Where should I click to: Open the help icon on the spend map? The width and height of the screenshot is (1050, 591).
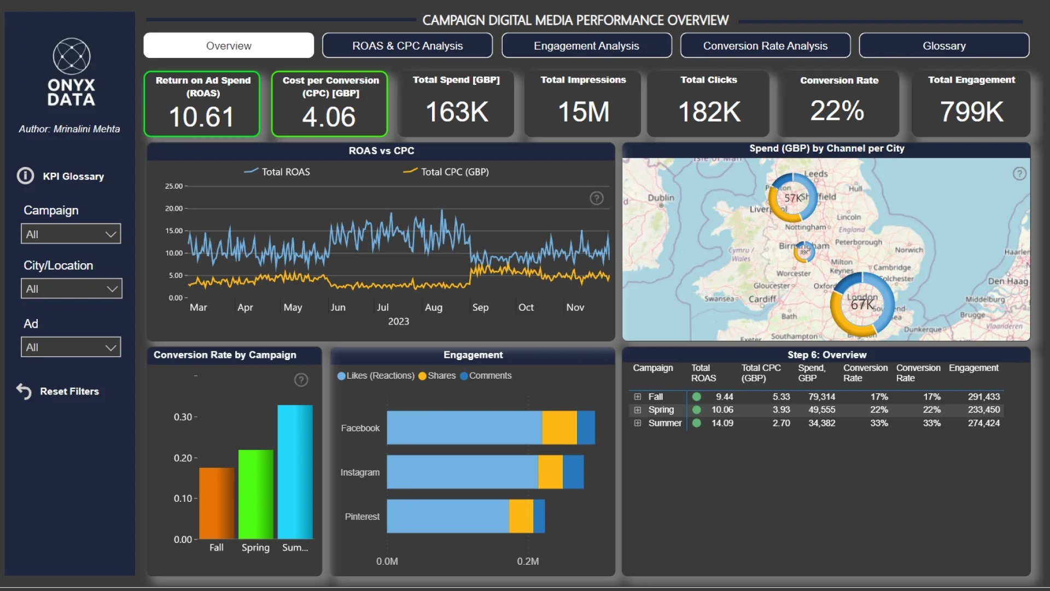1019,174
